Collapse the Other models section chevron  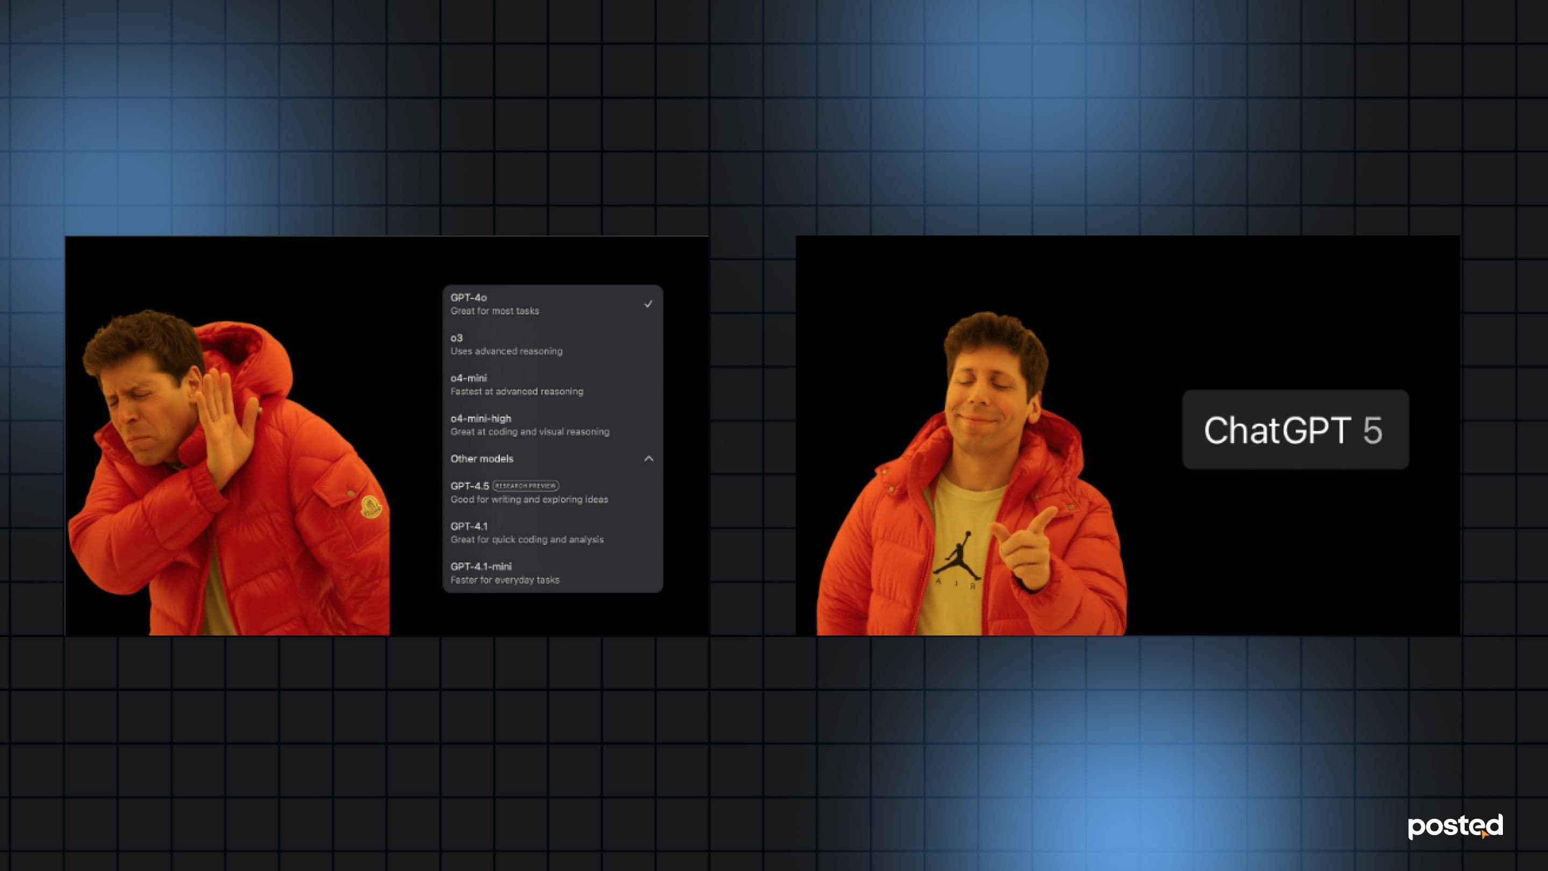(648, 459)
